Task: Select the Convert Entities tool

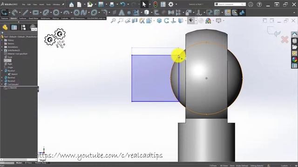Action: (x=147, y=13)
